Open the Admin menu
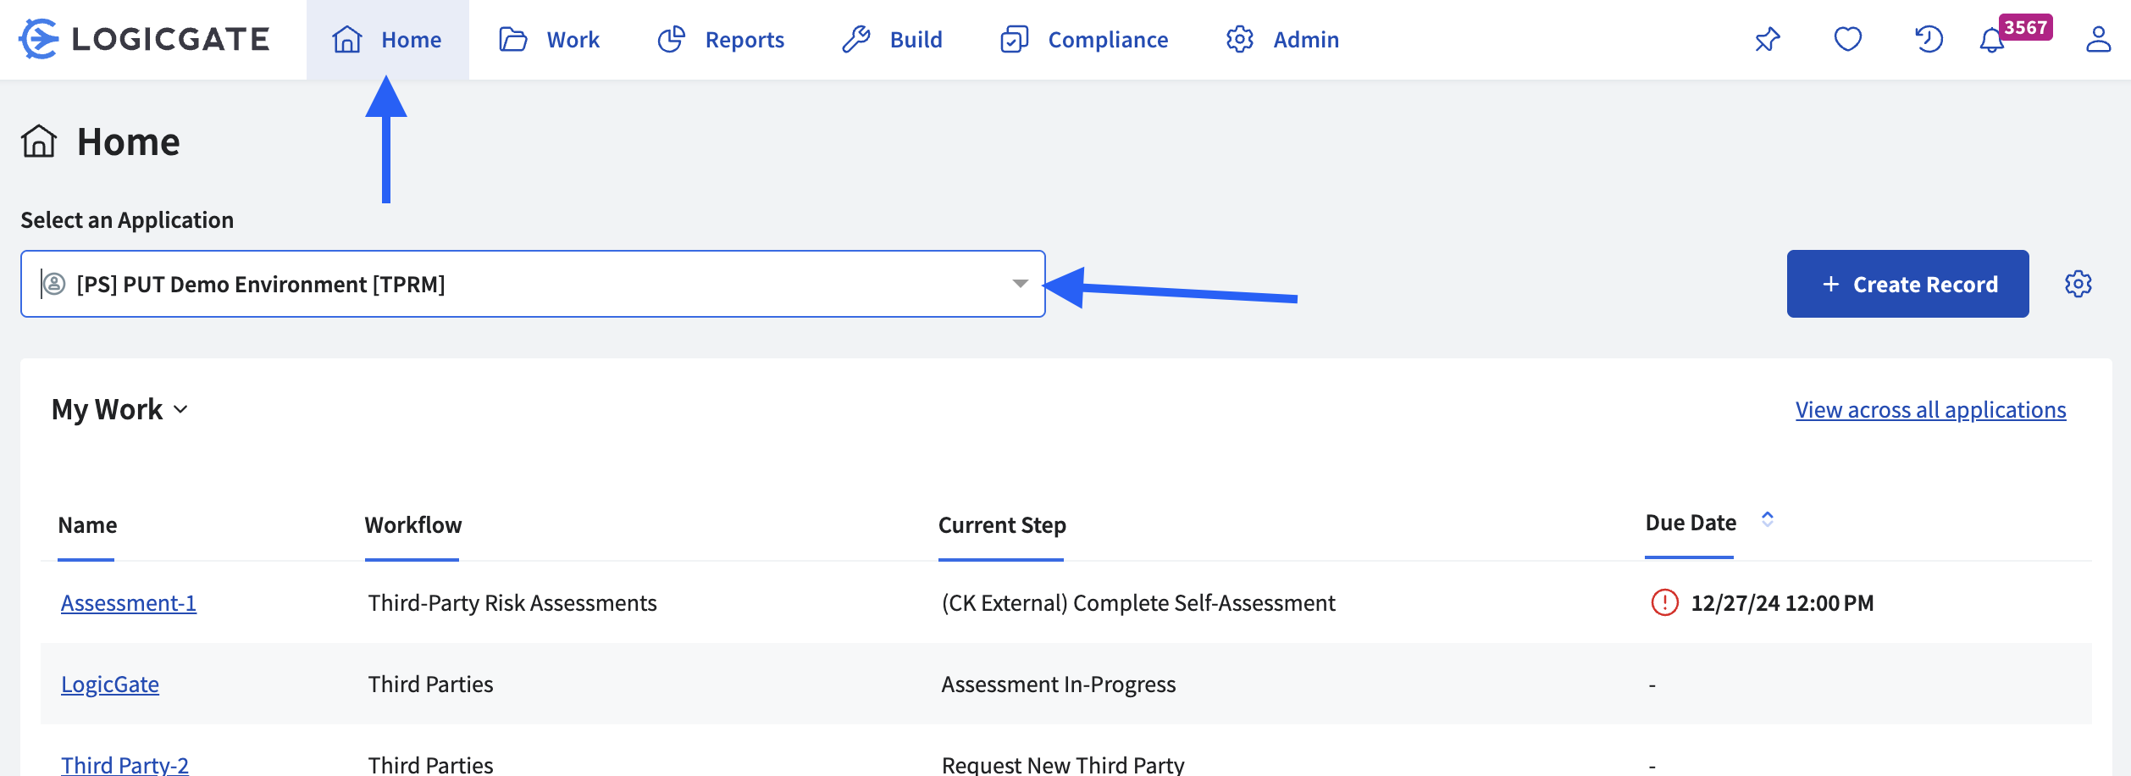The height and width of the screenshot is (776, 2131). (1282, 40)
